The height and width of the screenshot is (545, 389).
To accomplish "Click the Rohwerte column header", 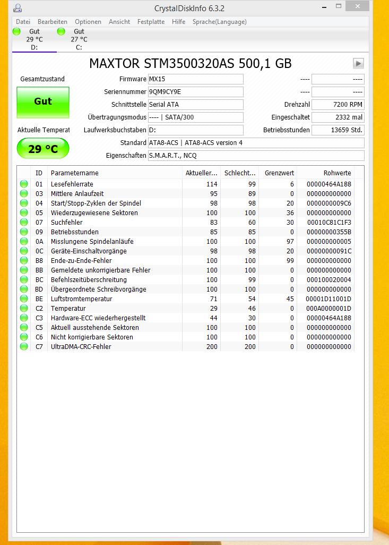I will coord(325,173).
